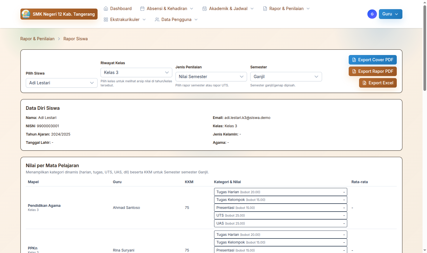
Task: Expand the Riwayat Kelas dropdown
Action: pos(136,72)
